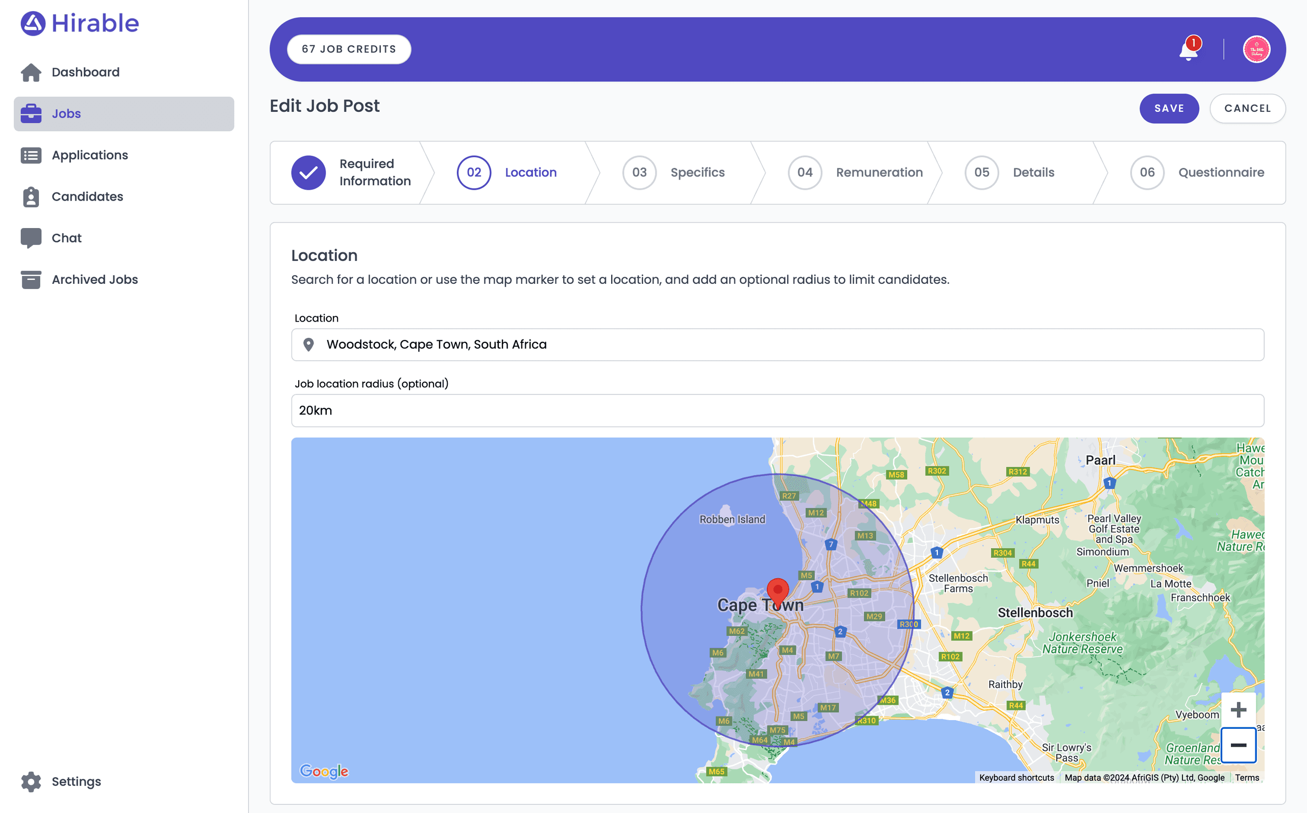Click Jonkershoek Nature Reserve label
1307x813 pixels.
click(1082, 643)
